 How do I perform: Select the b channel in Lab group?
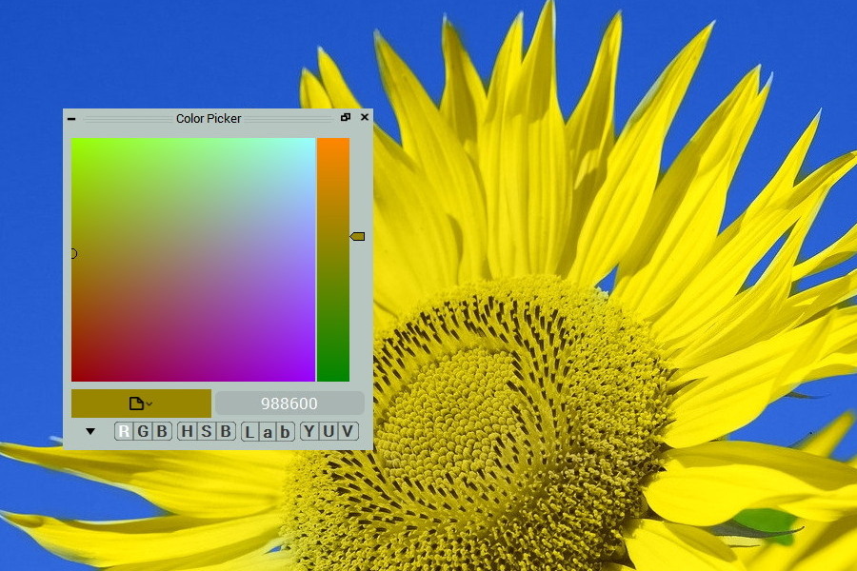285,432
